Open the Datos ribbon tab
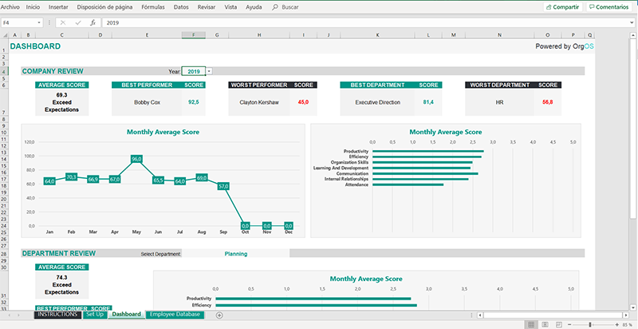This screenshot has height=329, width=638. point(181,7)
